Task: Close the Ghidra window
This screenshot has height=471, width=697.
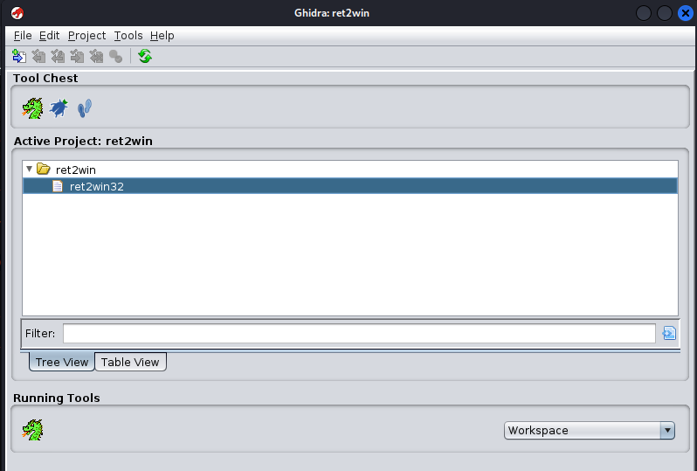Action: pos(686,13)
